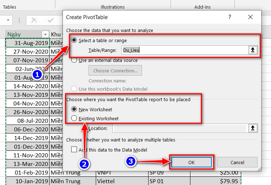The image size is (271, 185).
Task: Click the Table/Range input field
Action: (x=185, y=50)
